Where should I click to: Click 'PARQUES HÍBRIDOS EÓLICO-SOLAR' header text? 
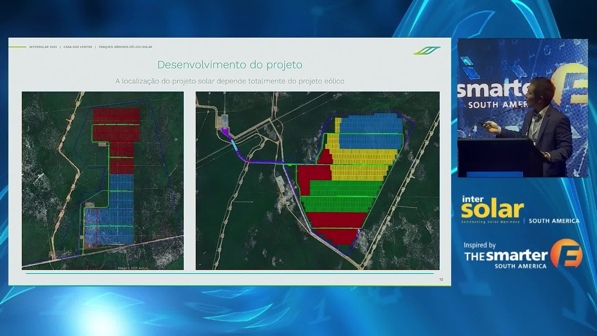point(126,47)
